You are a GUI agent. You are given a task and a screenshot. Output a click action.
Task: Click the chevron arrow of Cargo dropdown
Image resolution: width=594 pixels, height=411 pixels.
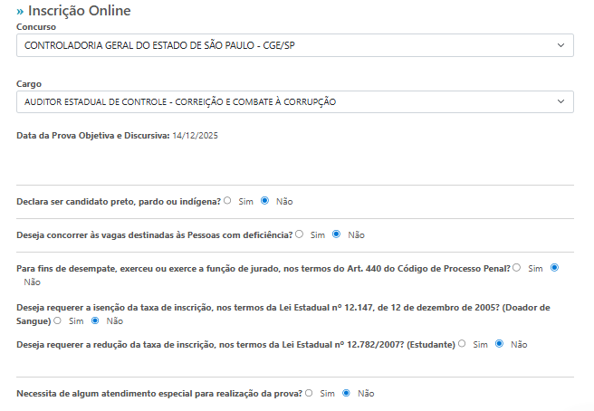coord(561,101)
